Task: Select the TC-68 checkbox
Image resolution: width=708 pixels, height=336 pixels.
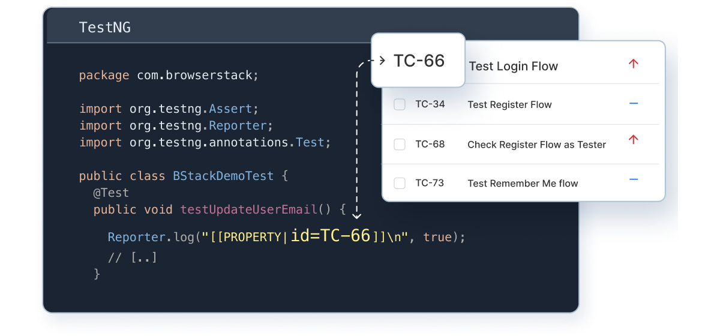Action: [x=400, y=145]
